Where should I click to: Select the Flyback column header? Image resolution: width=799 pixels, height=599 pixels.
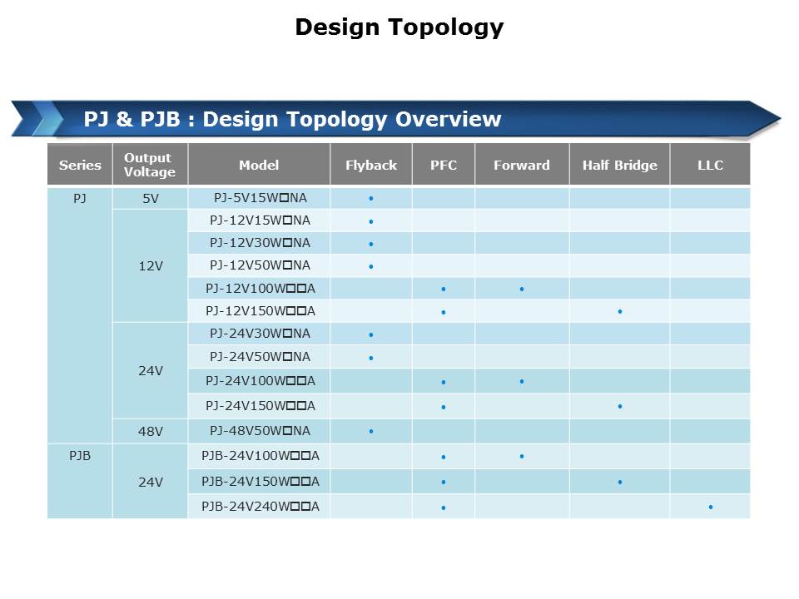click(371, 165)
